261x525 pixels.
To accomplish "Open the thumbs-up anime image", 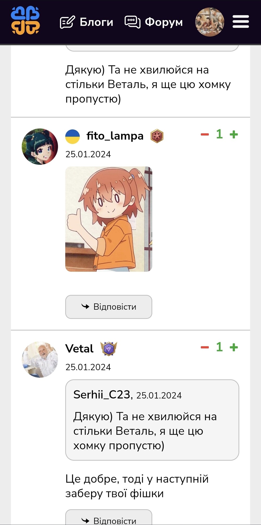I will tap(109, 219).
